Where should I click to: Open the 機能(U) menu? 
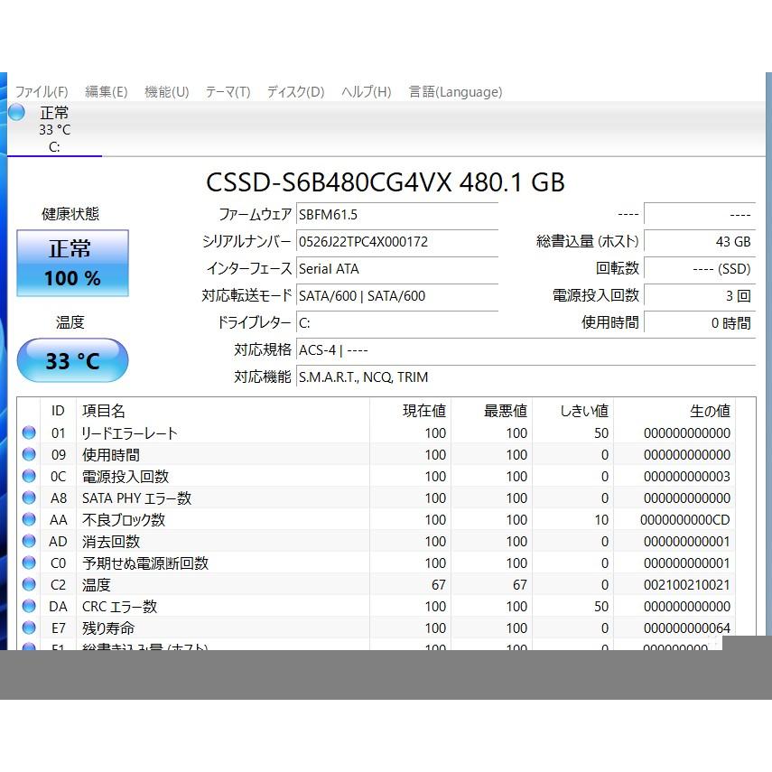tap(166, 92)
